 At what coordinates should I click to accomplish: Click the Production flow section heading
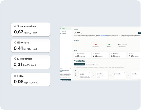tap(80, 61)
